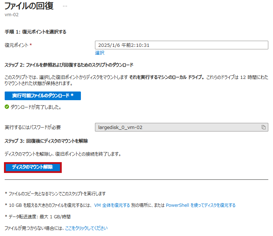Open the VM 全体を復元する link
This screenshot has height=236, width=273.
[112, 205]
